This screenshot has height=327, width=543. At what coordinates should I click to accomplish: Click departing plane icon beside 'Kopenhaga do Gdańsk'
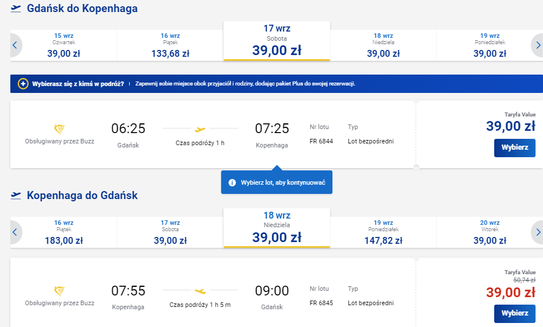point(15,196)
